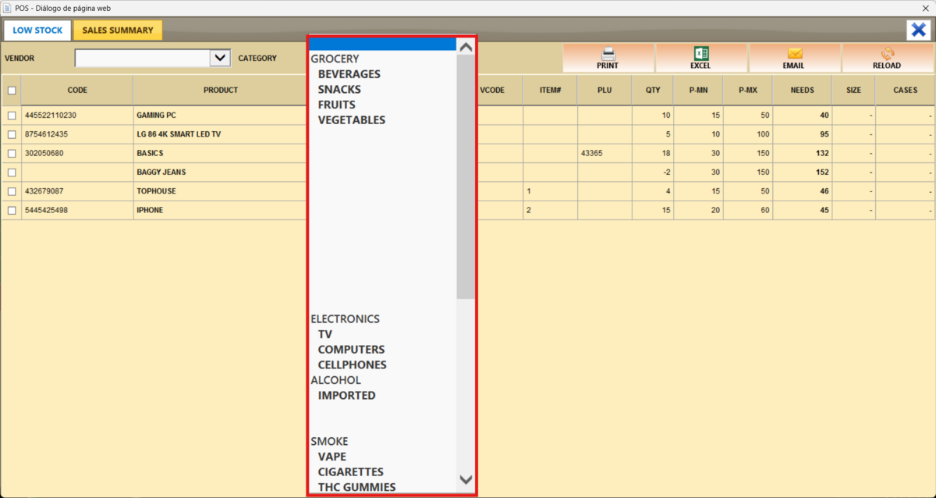Click the ITEM# column header
Screen dimensions: 936x498
[x=550, y=91]
